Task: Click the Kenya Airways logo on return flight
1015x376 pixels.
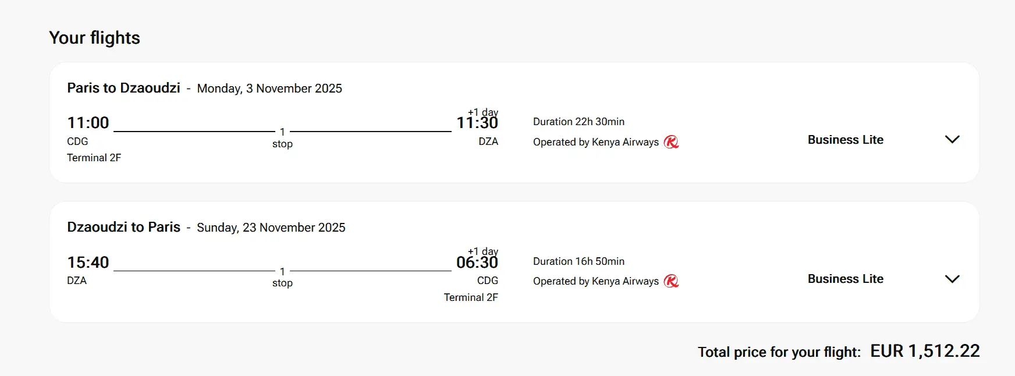Action: pyautogui.click(x=671, y=281)
